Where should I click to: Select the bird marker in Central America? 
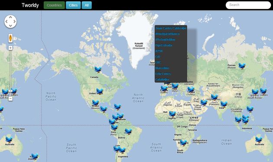click(104, 109)
